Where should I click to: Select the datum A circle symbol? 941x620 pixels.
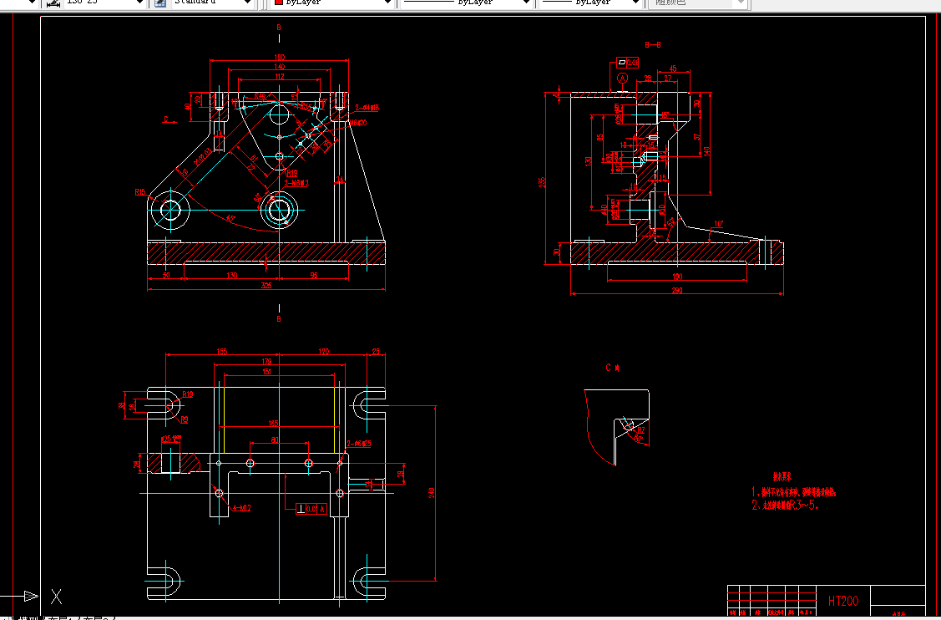click(622, 78)
